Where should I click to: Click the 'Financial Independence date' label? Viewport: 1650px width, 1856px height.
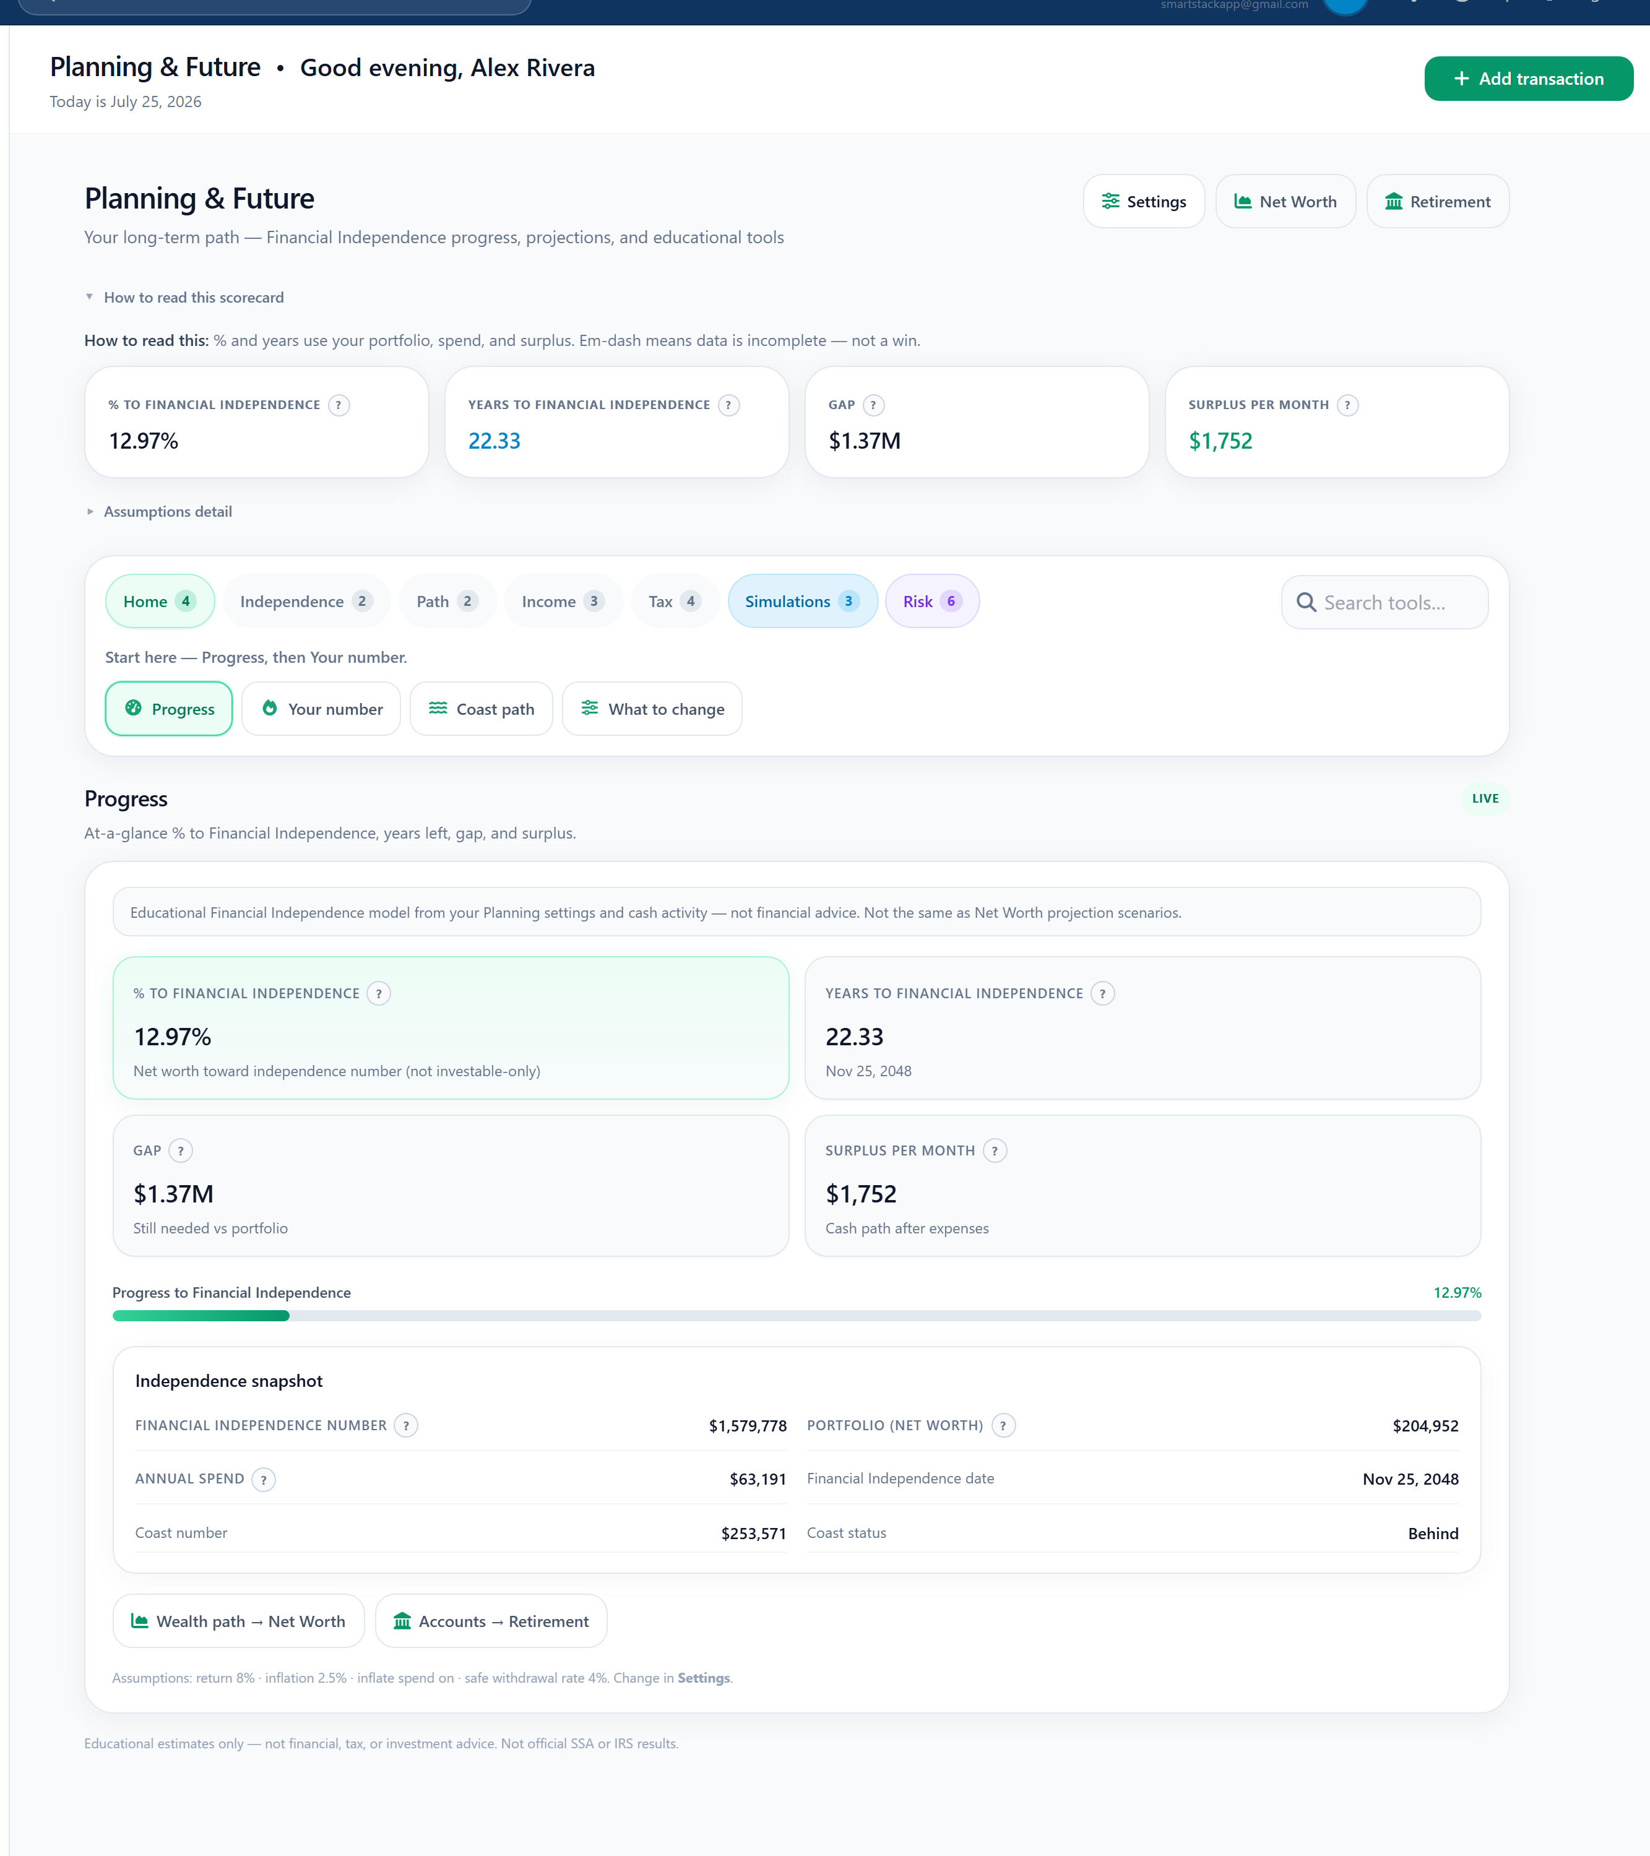tap(900, 1479)
